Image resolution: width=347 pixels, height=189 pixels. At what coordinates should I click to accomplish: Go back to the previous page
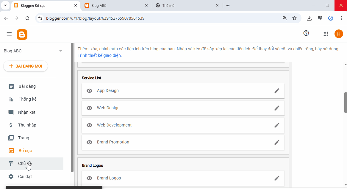coord(6,18)
